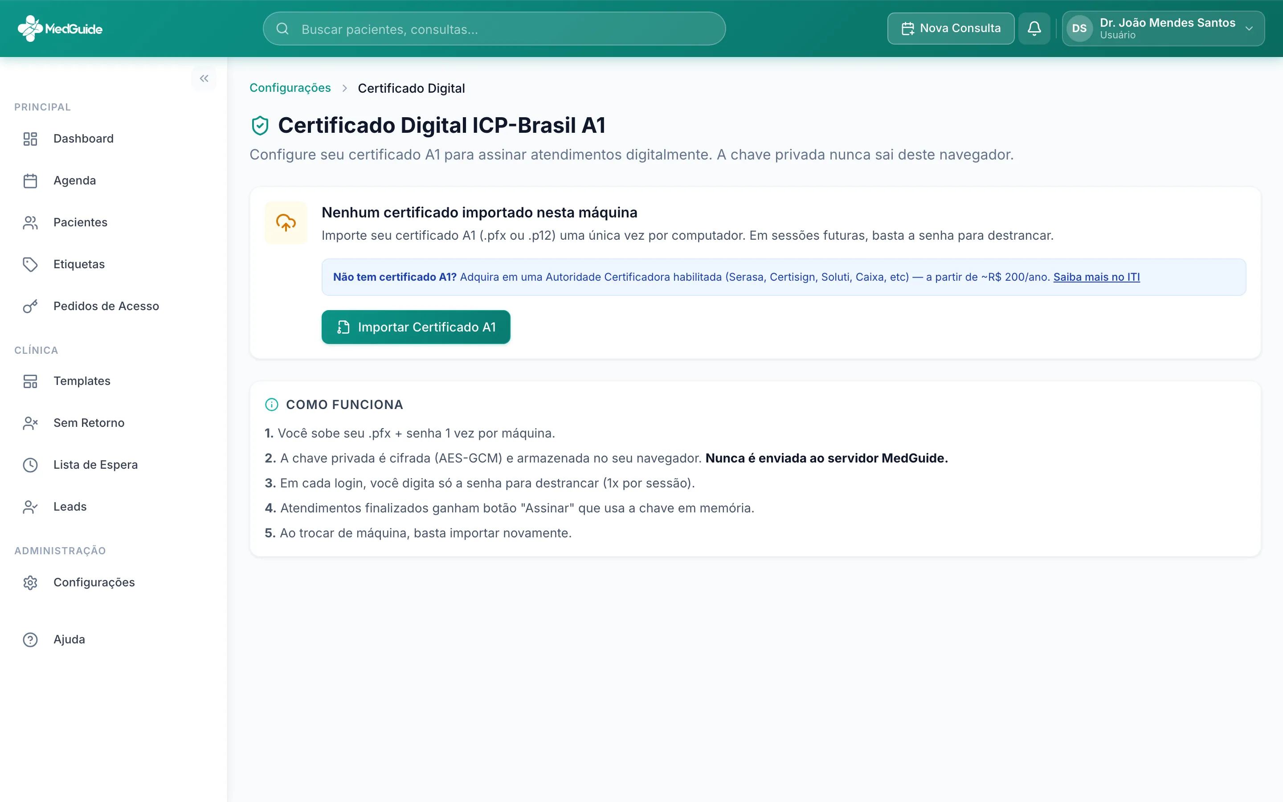Click the file icon in the import button
This screenshot has width=1283, height=802.
[343, 327]
